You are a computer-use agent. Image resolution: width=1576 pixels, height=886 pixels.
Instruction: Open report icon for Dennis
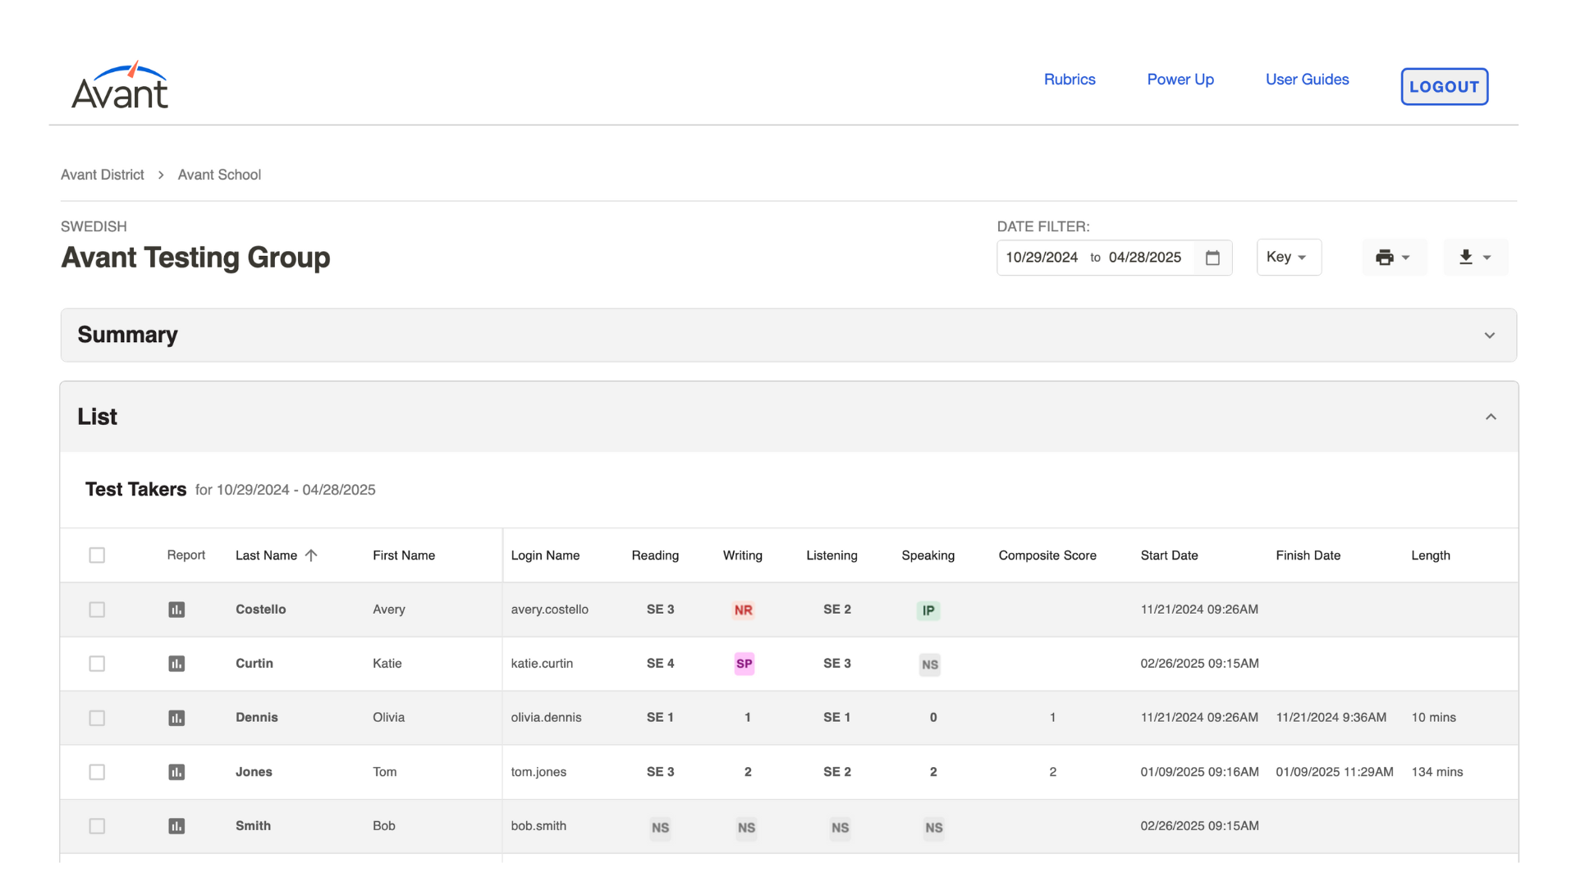coord(176,718)
